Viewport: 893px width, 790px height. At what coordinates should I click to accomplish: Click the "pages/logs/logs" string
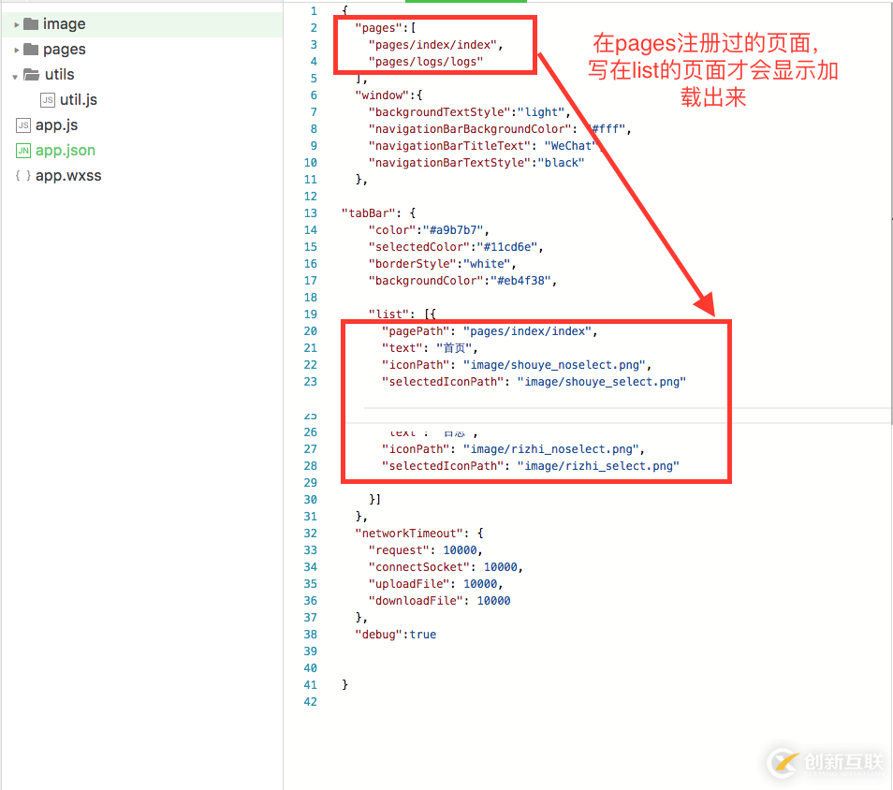[425, 62]
